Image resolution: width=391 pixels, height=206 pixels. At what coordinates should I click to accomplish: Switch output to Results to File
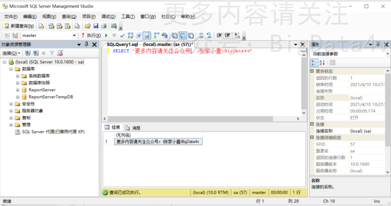tap(191, 35)
